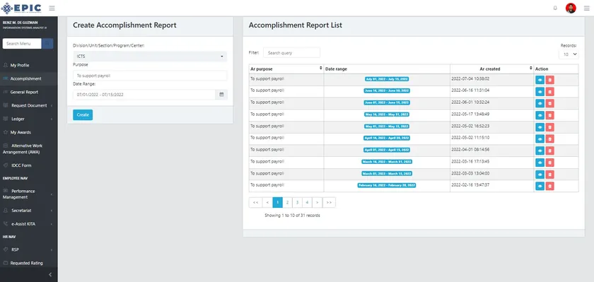Delete the report created 2022-05-17 13:48:49
Screen dimensions: 594x282
pos(549,115)
